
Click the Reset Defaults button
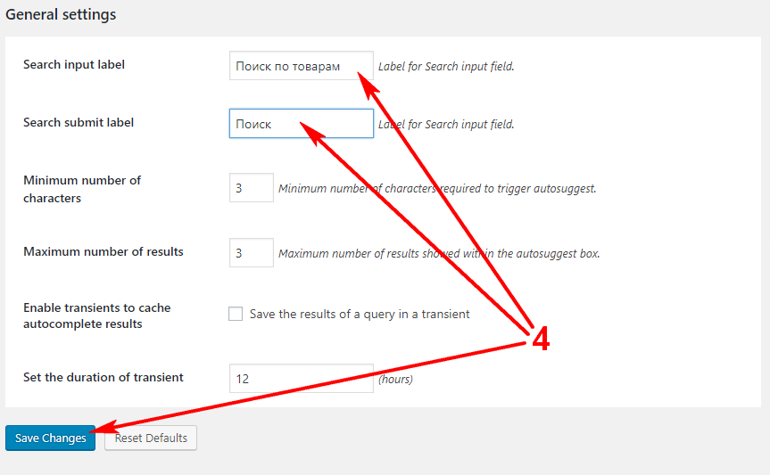pyautogui.click(x=151, y=438)
